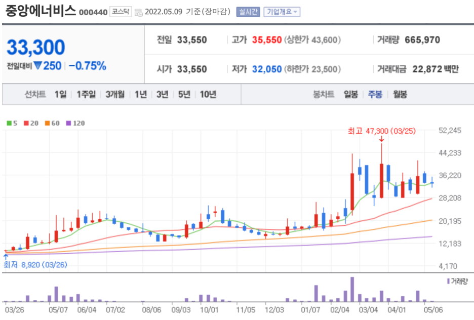474x320 pixels.
Task: Open the 기업개요 dropdown
Action: pyautogui.click(x=282, y=12)
